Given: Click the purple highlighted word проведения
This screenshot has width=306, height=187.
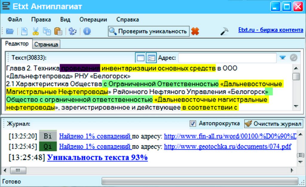Looking at the screenshot, I should click(80, 68).
